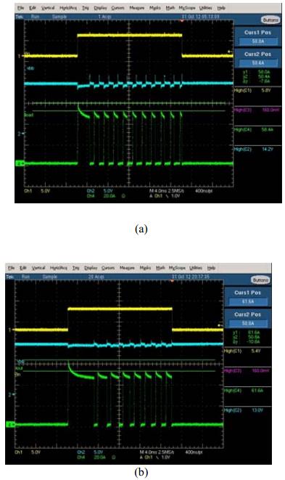
Task: Open the Utilities menu in screenshot (b)
Action: (196, 268)
